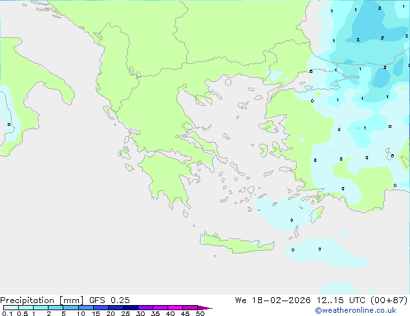This screenshot has height=316, width=410.
Task: Click the legend value label '50'
Action: (x=200, y=313)
